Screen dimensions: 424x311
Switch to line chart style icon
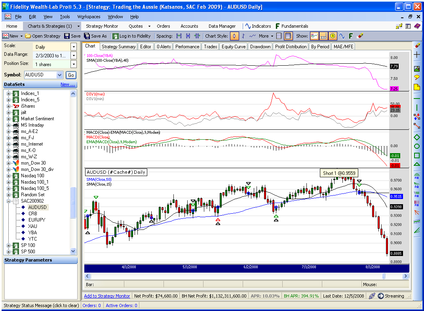pyautogui.click(x=253, y=36)
